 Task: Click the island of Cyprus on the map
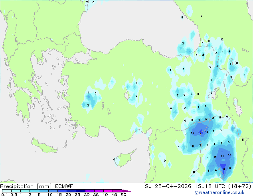[x=125, y=158]
